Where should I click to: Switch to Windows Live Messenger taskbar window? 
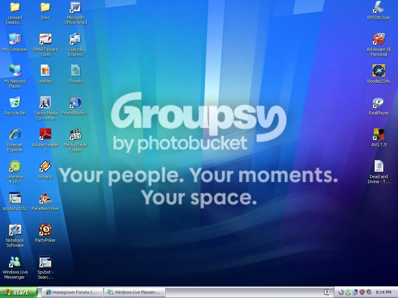click(x=135, y=292)
